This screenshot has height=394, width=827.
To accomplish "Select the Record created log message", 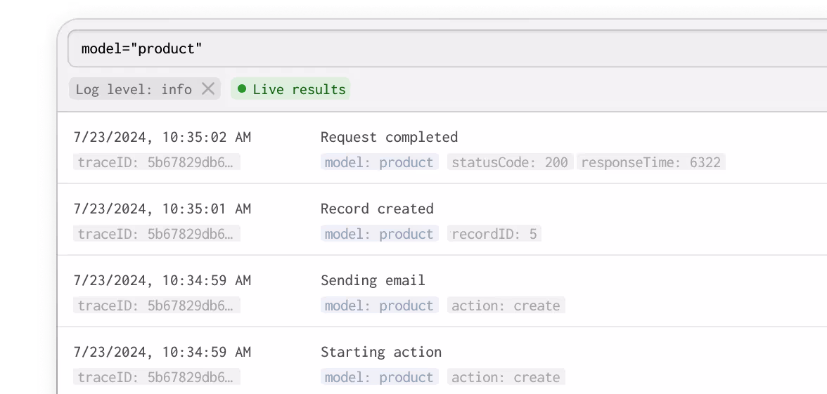I will point(377,209).
